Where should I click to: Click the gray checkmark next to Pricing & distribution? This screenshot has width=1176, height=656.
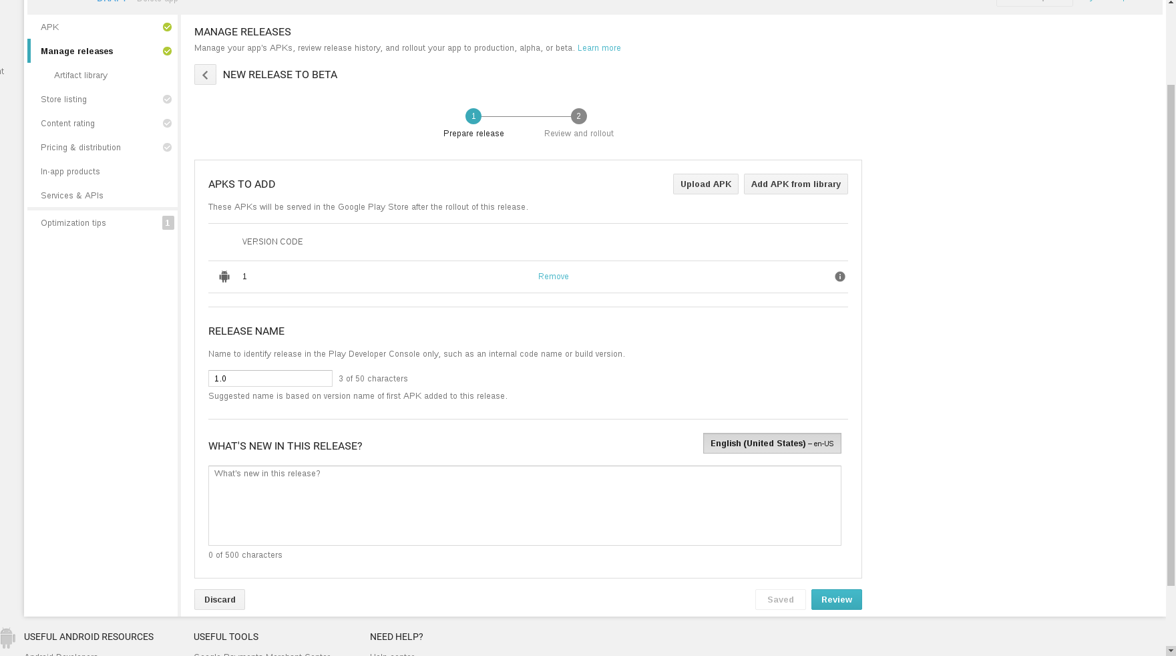pos(167,148)
